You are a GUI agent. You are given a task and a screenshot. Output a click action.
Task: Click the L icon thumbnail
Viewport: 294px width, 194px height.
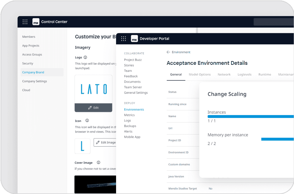[x=82, y=146]
